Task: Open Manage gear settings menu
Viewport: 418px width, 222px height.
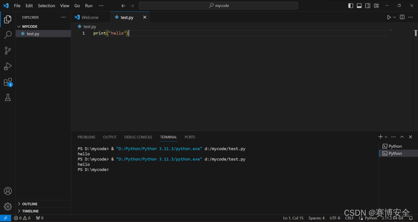Action: (8, 206)
